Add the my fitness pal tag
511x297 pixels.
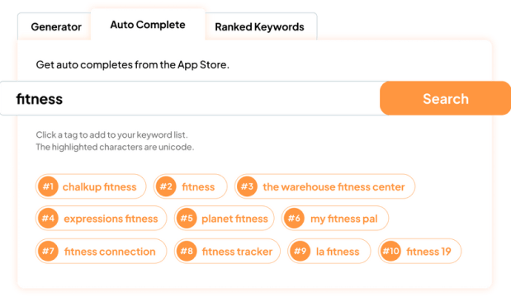point(335,218)
